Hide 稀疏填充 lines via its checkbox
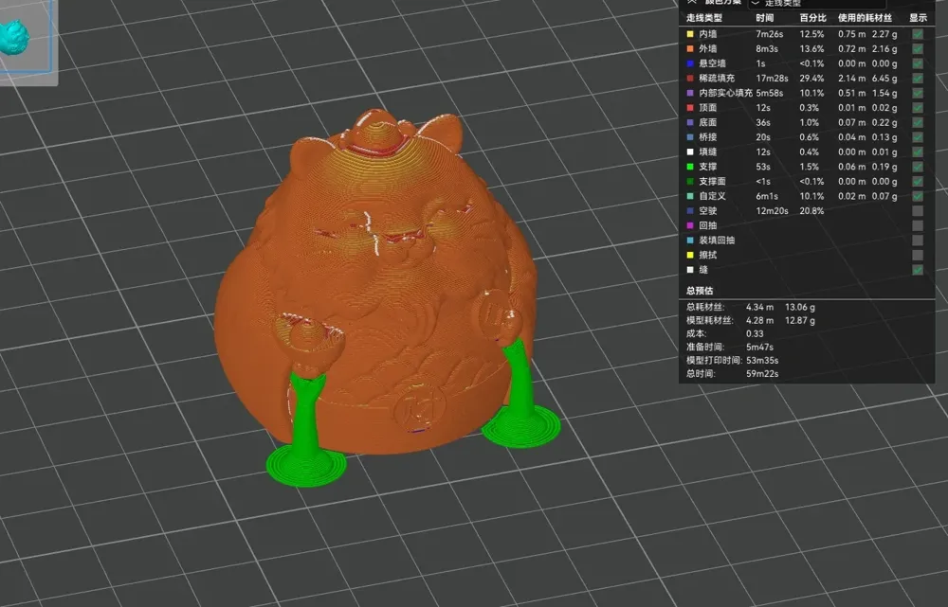Viewport: 948px width, 607px height. pyautogui.click(x=918, y=78)
